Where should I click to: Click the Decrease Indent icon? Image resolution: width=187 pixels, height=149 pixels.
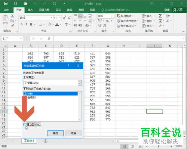pos(76,26)
